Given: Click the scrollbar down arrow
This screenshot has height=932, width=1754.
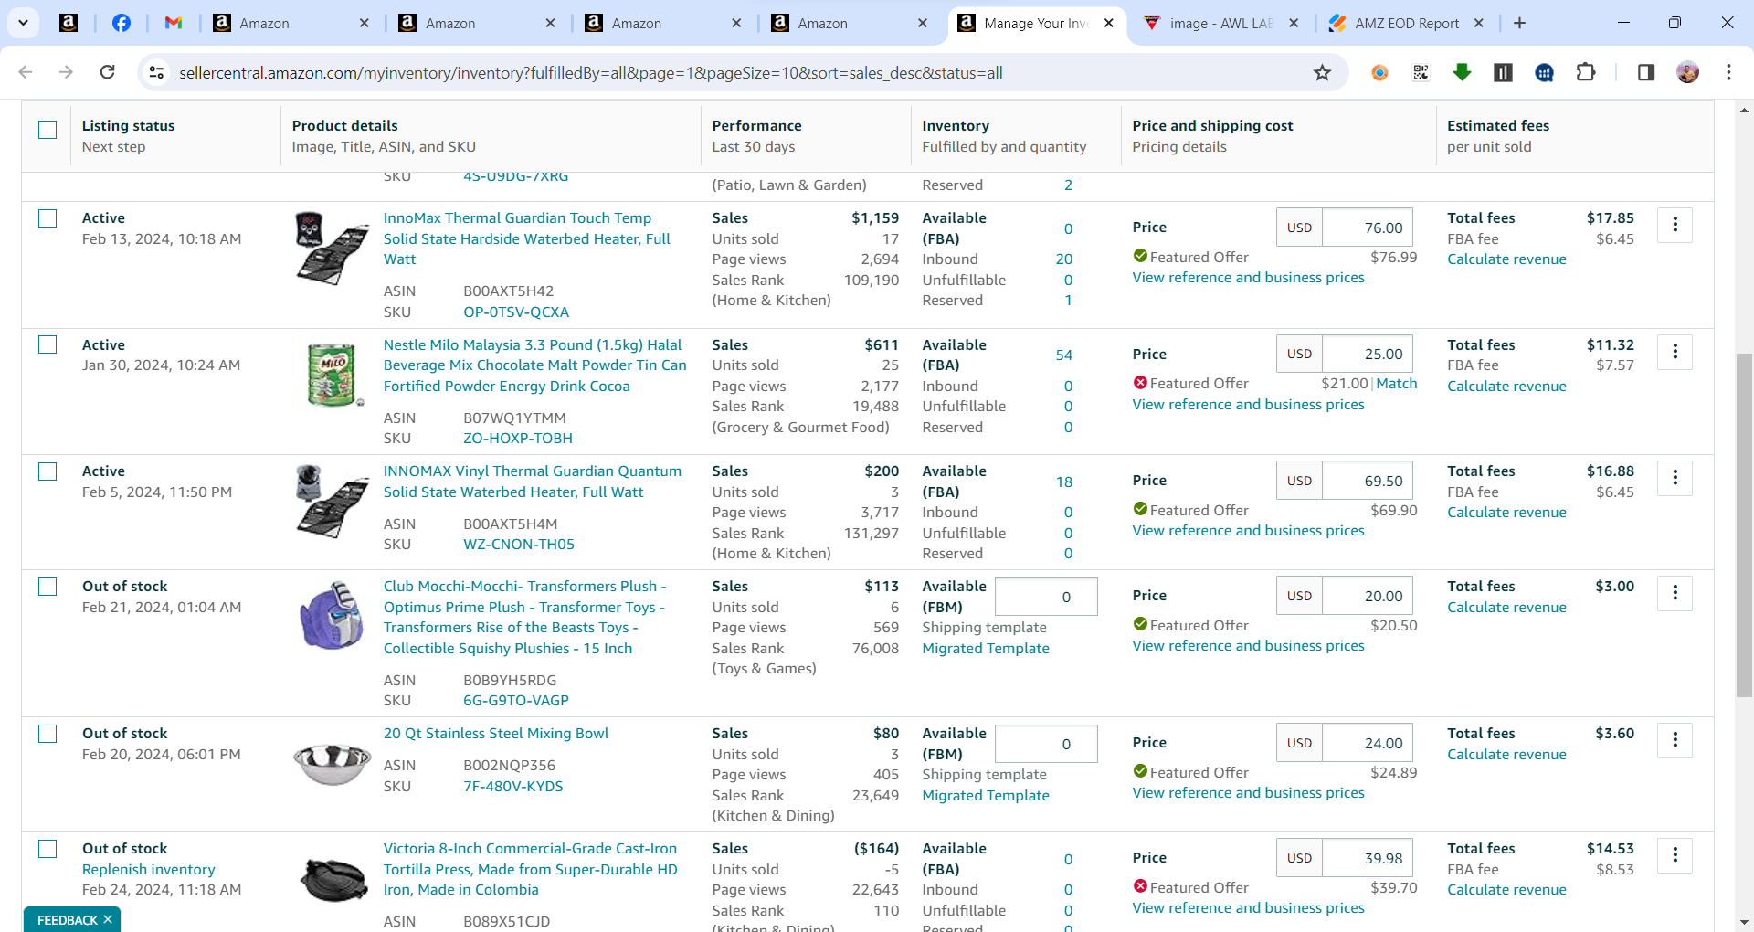Looking at the screenshot, I should tap(1744, 923).
